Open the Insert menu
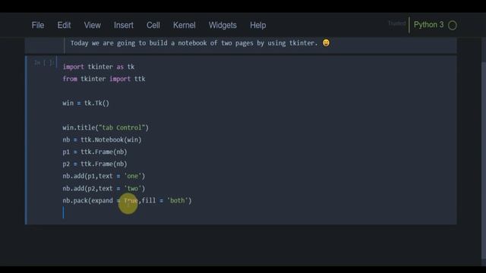This screenshot has width=486, height=273. pos(123,25)
